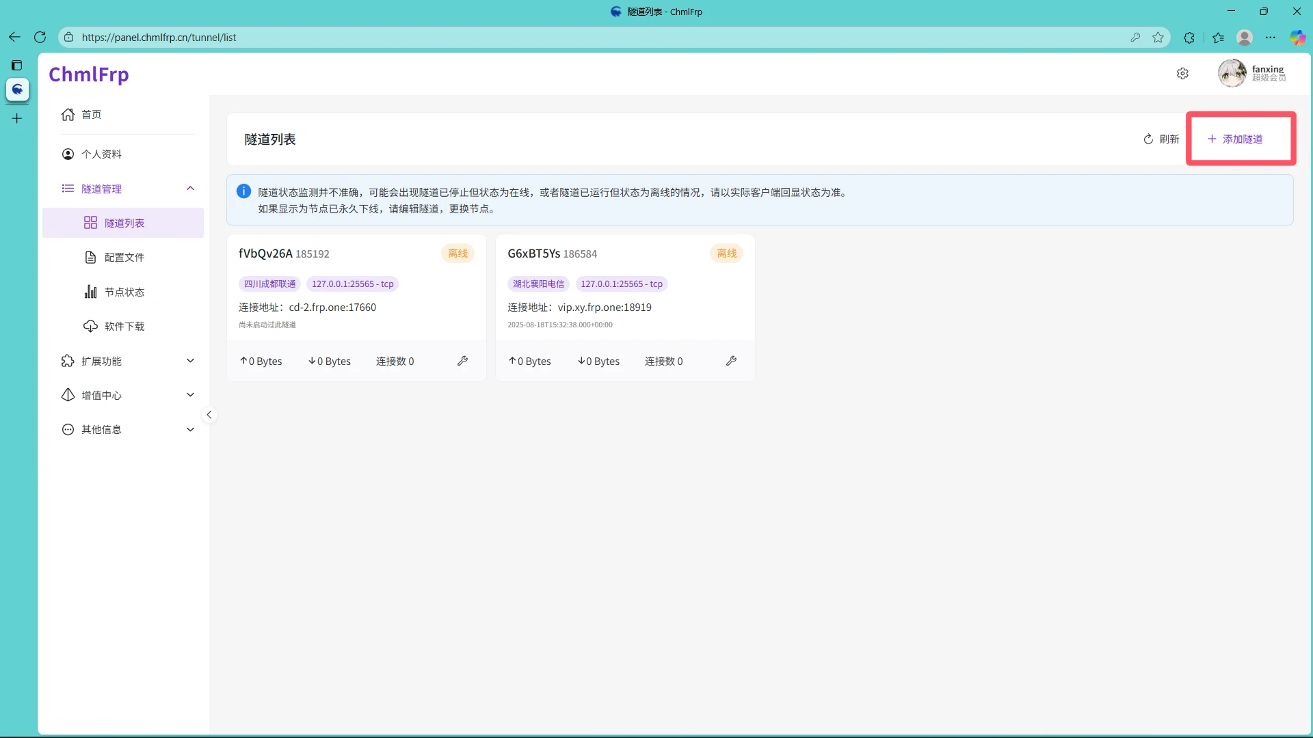
Task: Open settings via the gear icon
Action: (x=1182, y=73)
